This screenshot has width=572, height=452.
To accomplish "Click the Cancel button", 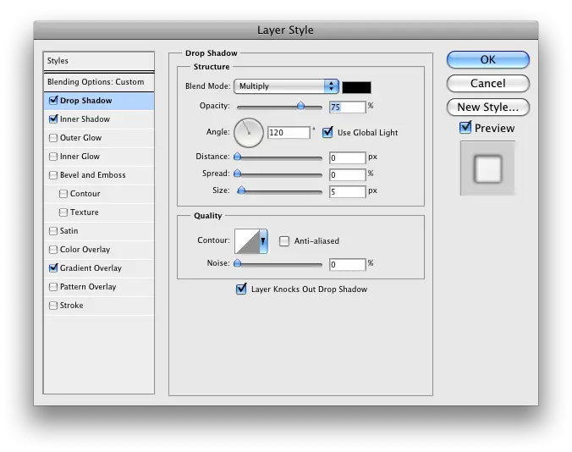I will pos(487,84).
